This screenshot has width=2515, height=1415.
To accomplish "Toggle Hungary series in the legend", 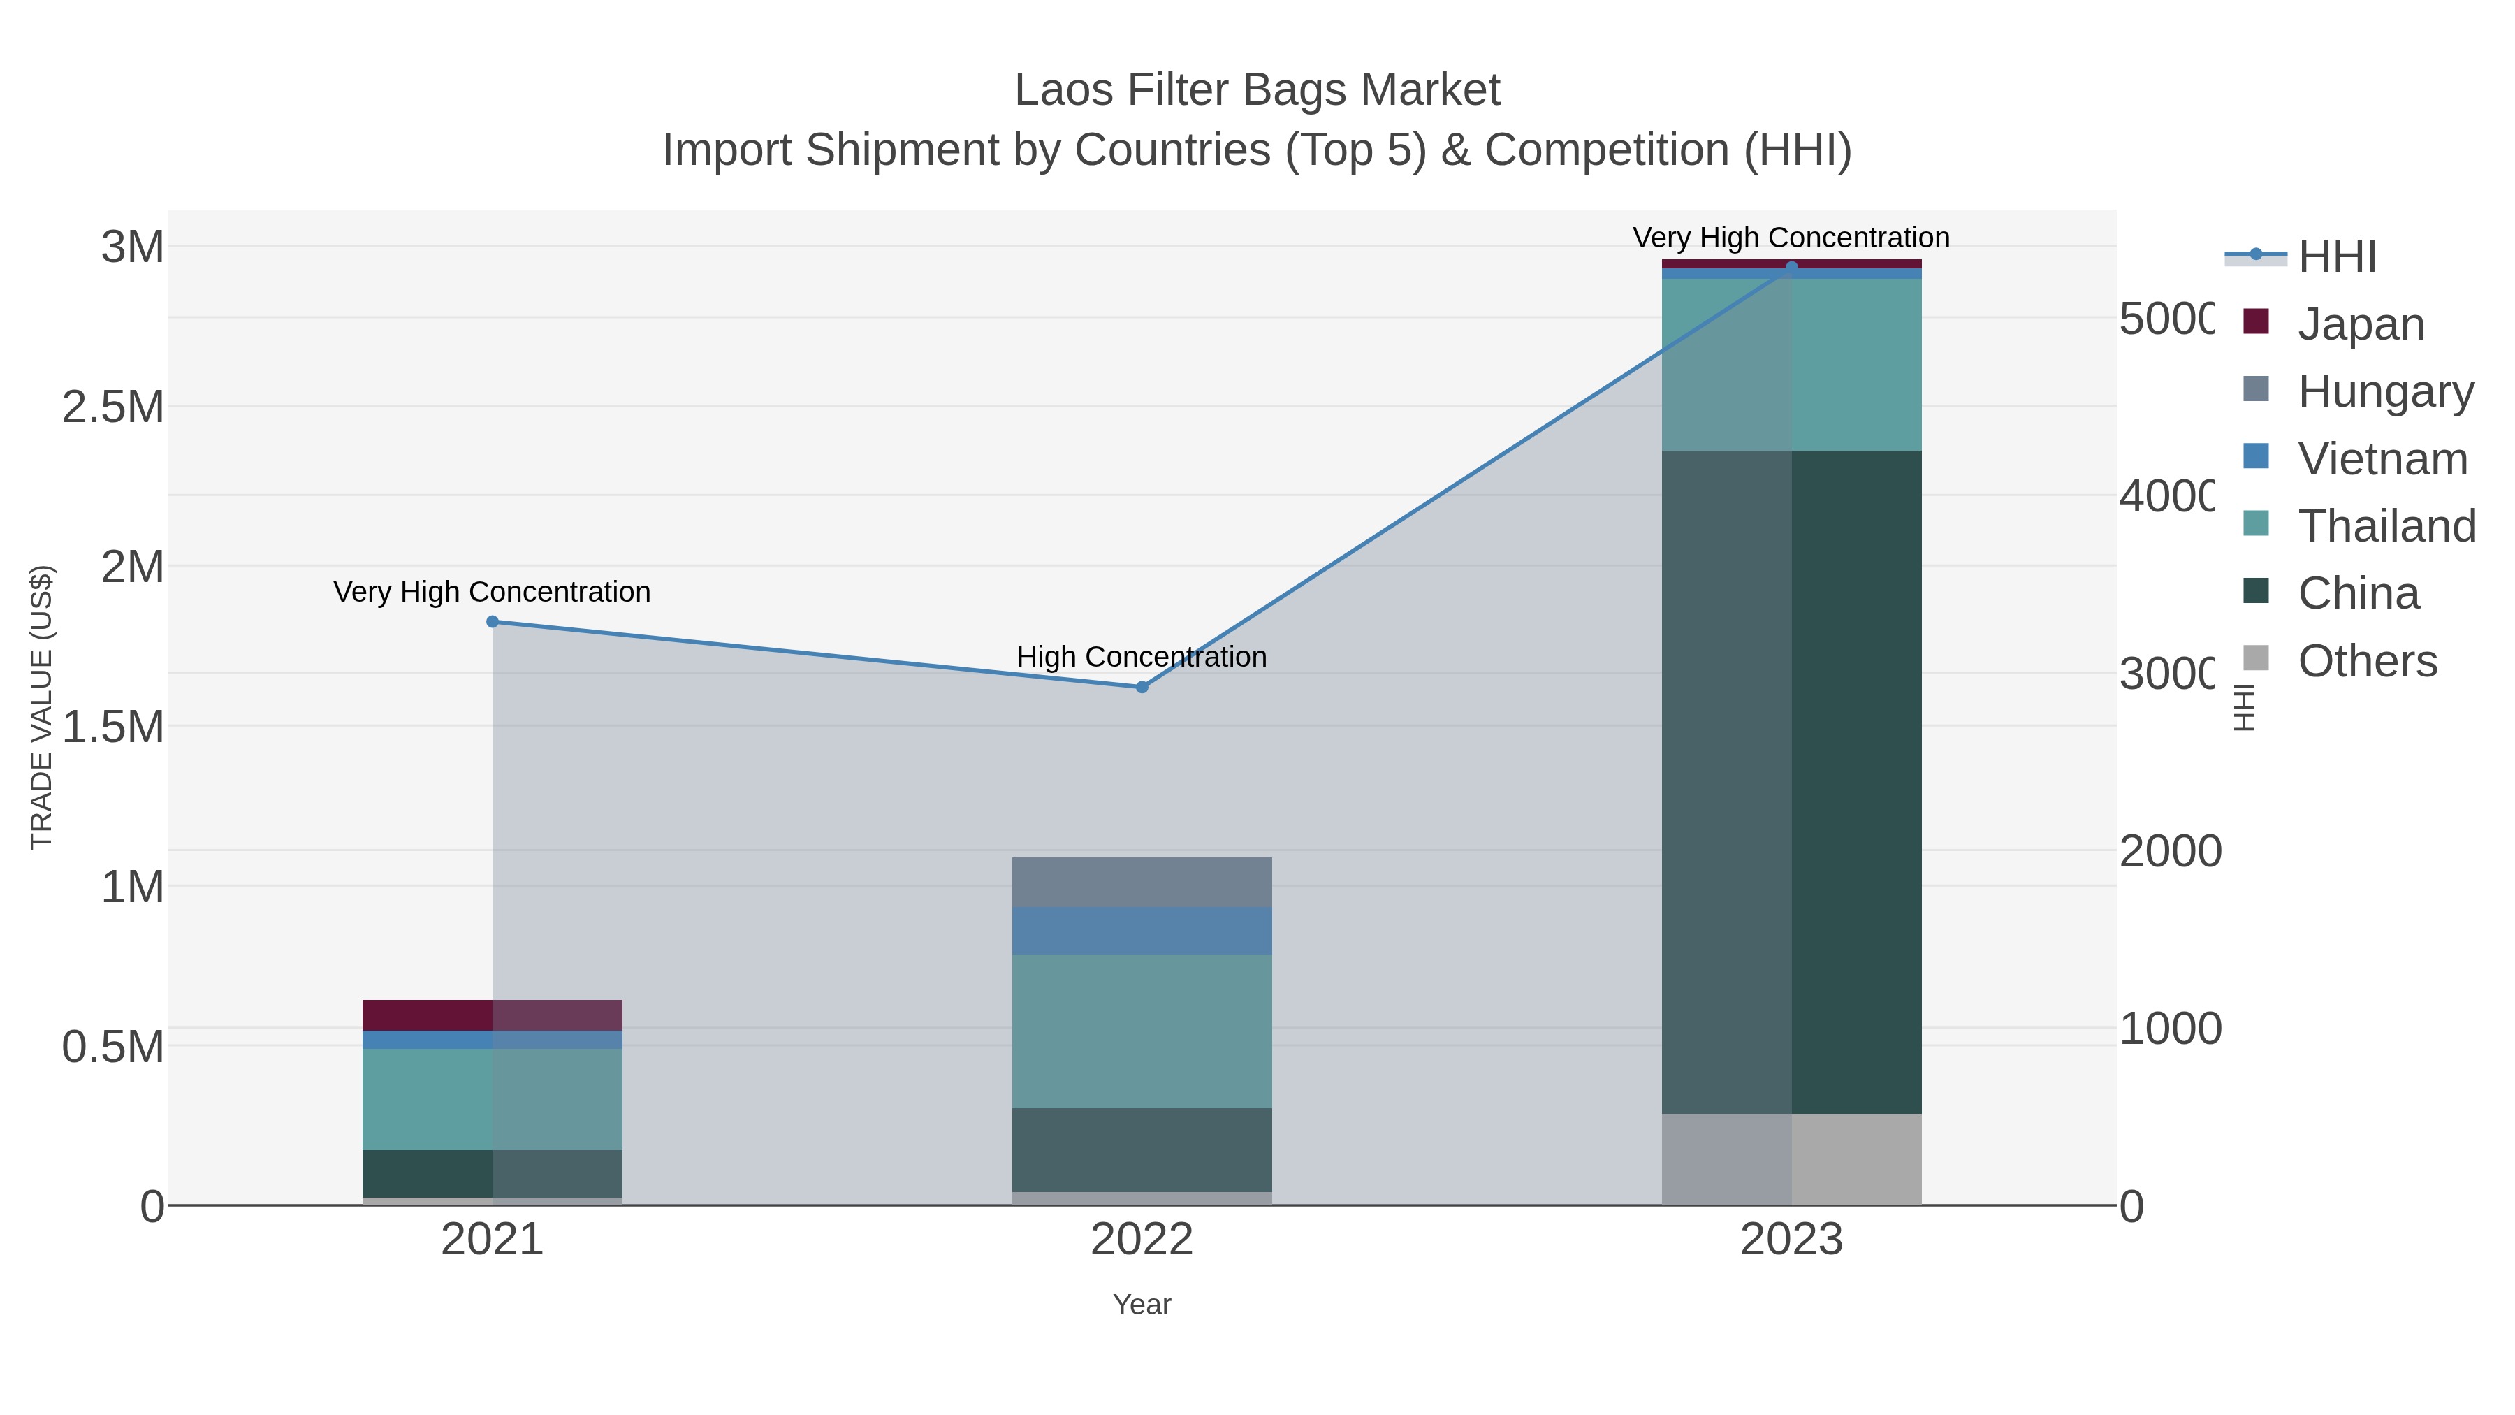I will [x=2359, y=391].
